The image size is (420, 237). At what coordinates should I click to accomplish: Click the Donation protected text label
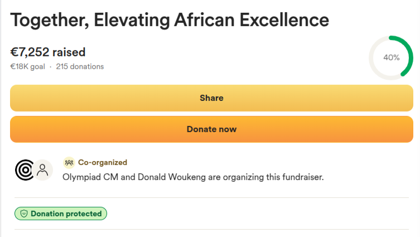(66, 214)
